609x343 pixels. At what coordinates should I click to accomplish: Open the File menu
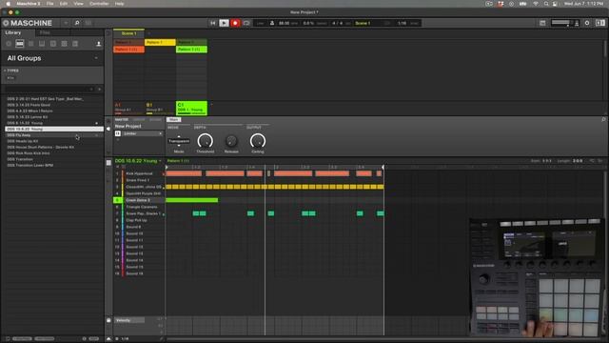[50, 4]
